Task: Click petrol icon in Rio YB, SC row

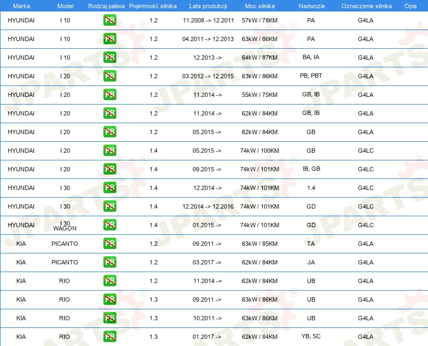Action: (x=109, y=336)
